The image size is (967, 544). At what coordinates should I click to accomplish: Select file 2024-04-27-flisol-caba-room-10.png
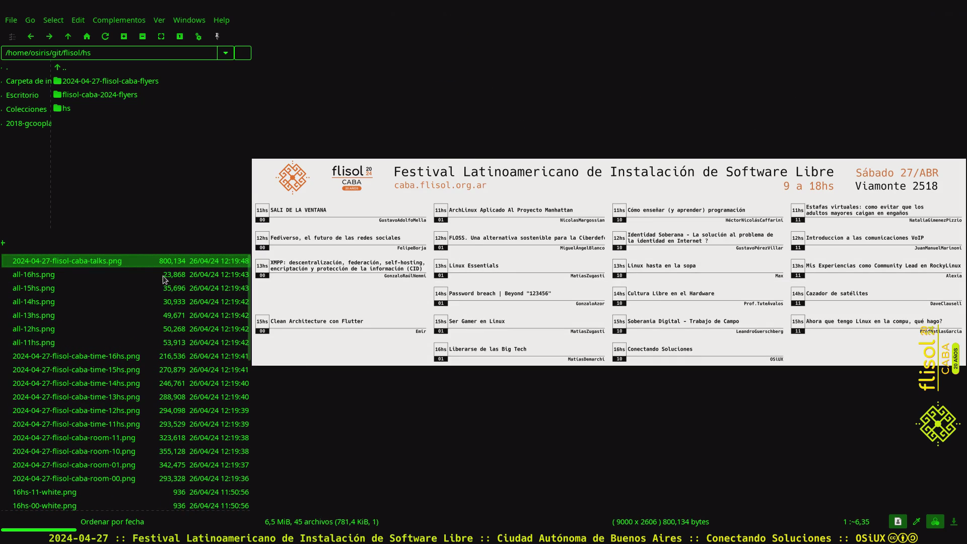126,451
